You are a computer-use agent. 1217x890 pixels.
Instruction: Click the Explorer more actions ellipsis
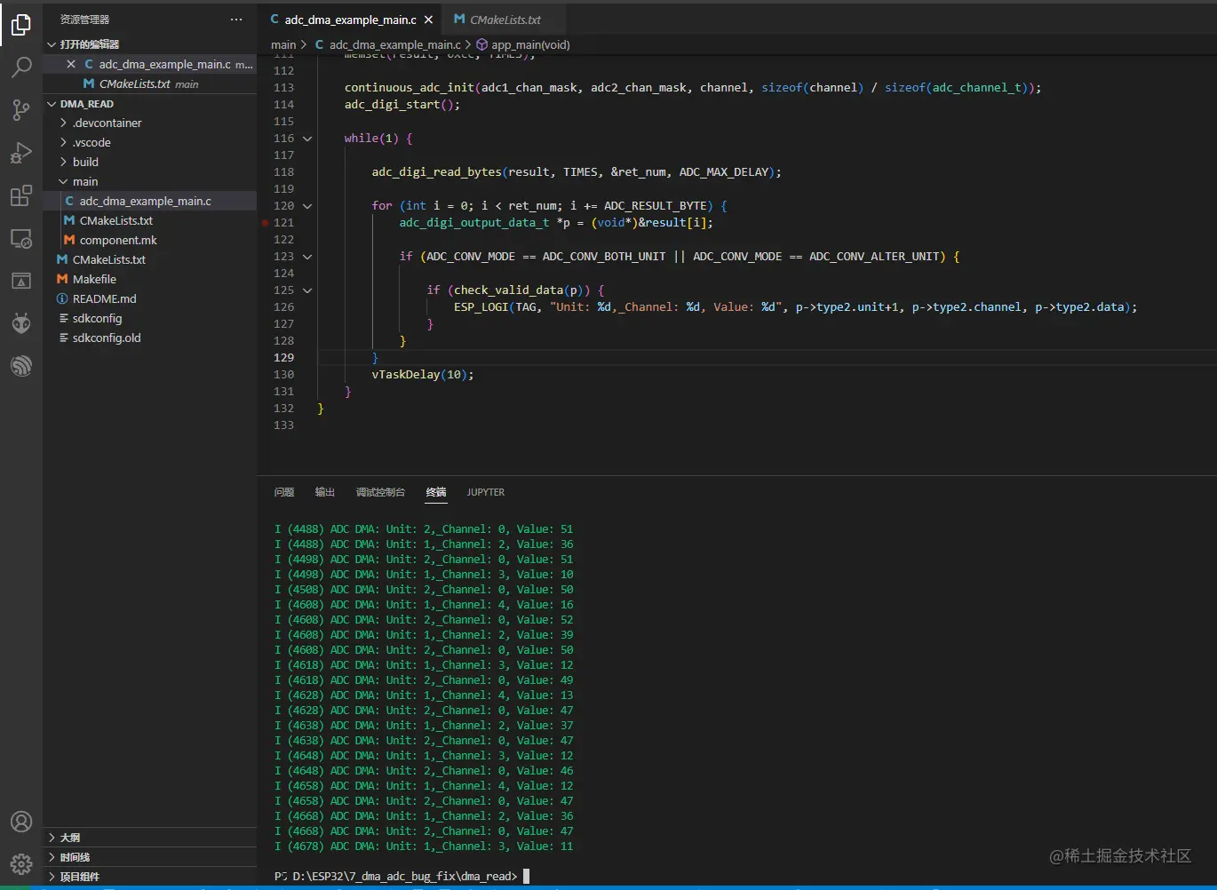[x=236, y=20]
